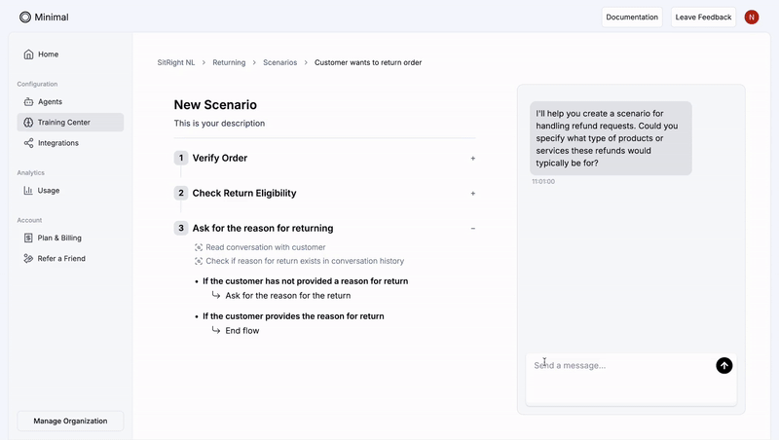Click the Minimal logo icon
Viewport: 779px width, 440px height.
point(25,17)
